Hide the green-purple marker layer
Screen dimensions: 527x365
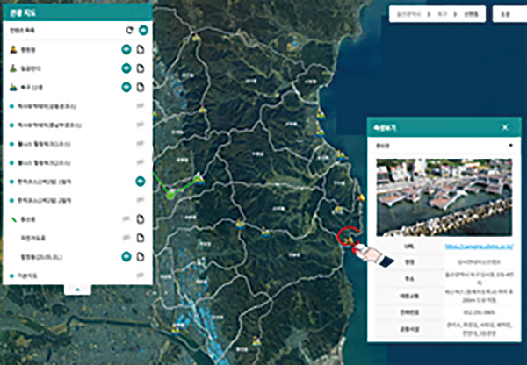[x=126, y=68]
